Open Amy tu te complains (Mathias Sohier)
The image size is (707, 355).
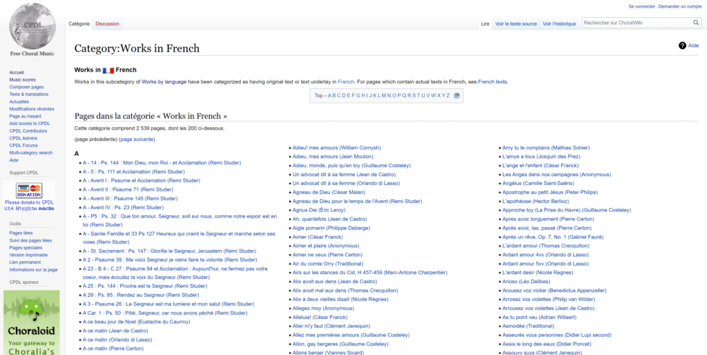(x=546, y=148)
